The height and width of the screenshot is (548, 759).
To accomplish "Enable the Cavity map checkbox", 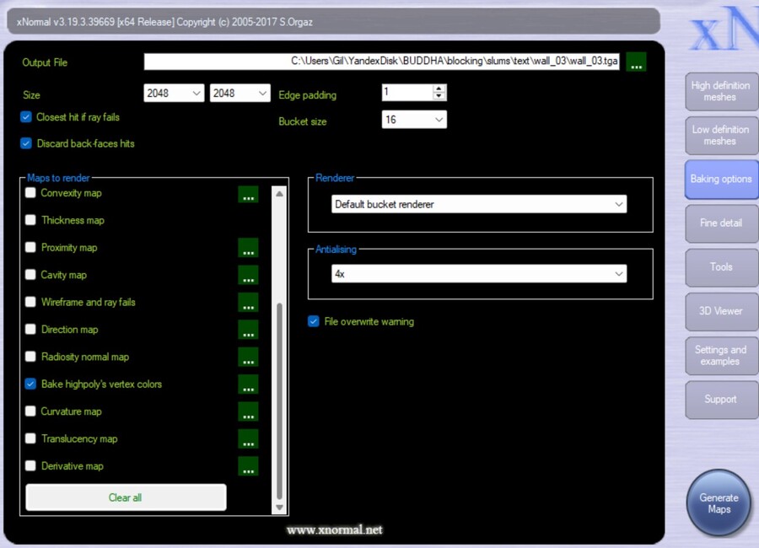I will [30, 275].
